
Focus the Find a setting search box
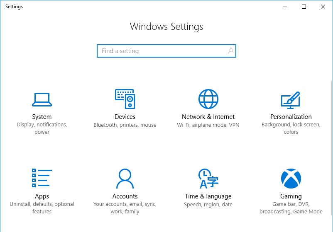pos(166,51)
